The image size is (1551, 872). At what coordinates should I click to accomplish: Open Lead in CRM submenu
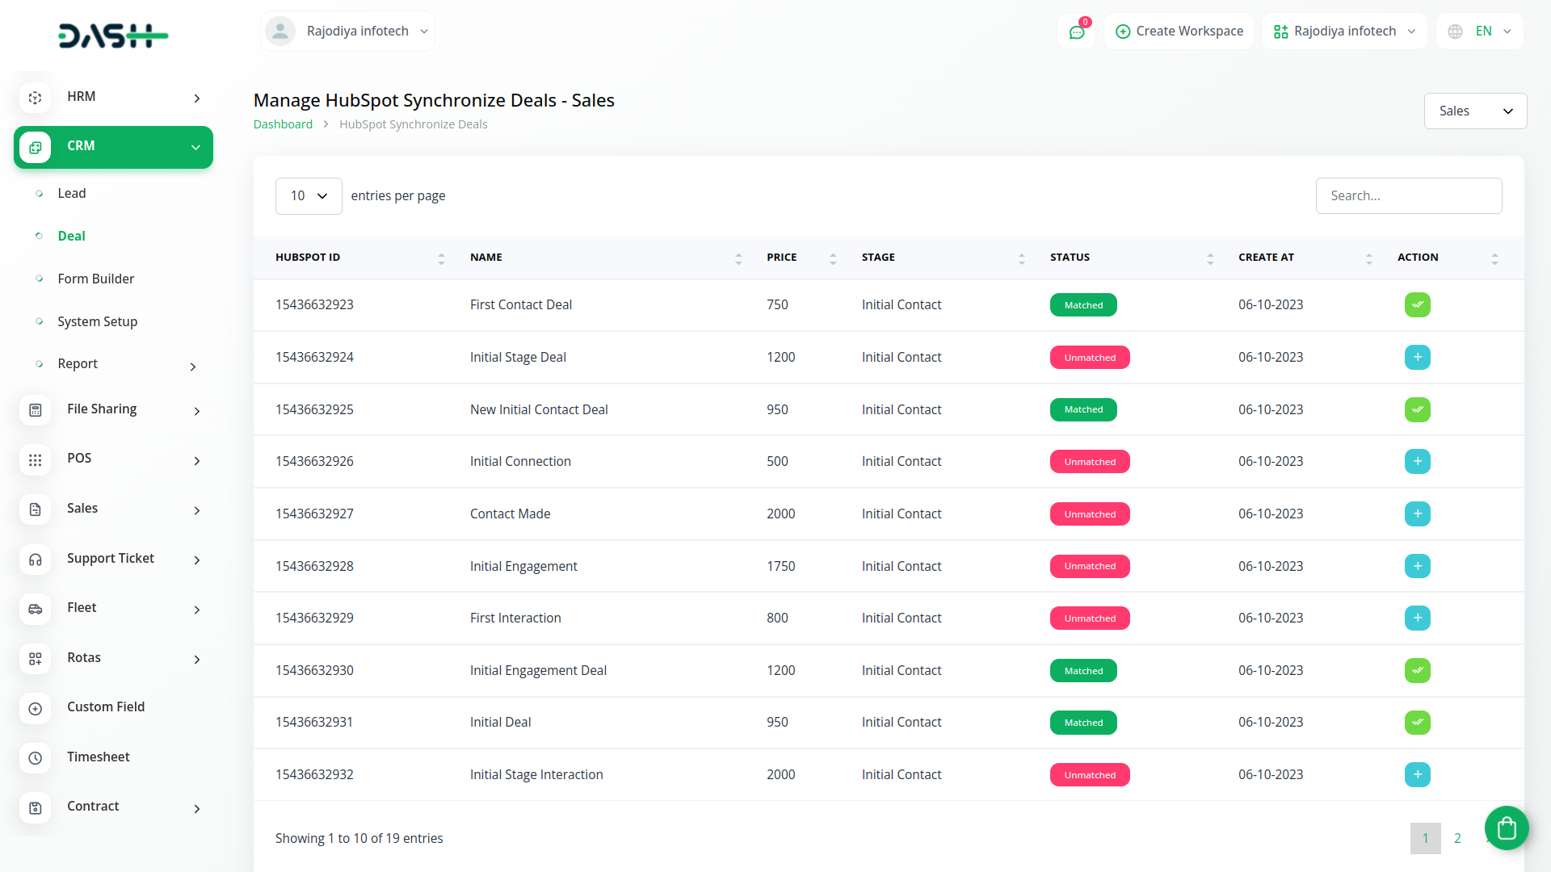point(72,194)
